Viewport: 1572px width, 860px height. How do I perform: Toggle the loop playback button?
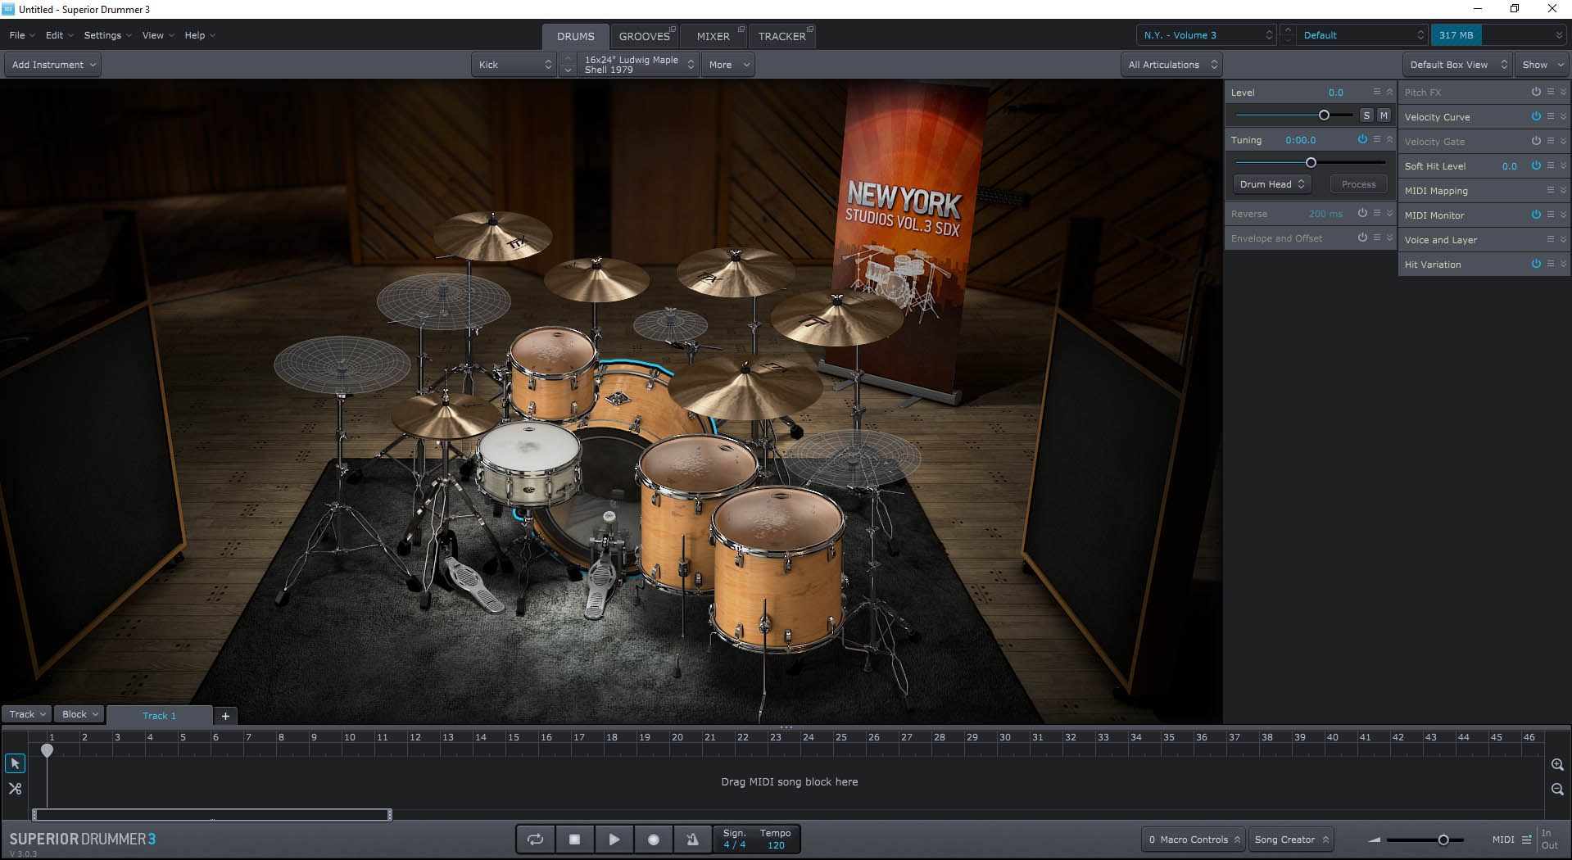point(535,840)
